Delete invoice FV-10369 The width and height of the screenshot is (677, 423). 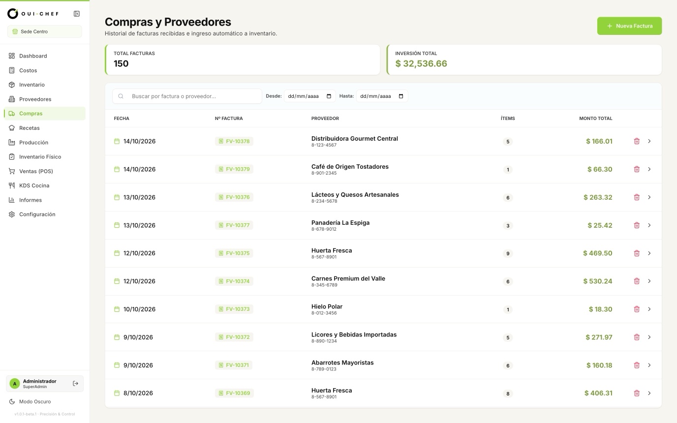click(637, 393)
